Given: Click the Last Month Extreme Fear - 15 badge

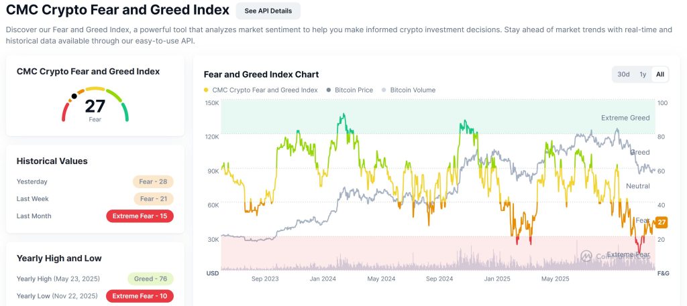Looking at the screenshot, I should click(x=140, y=216).
